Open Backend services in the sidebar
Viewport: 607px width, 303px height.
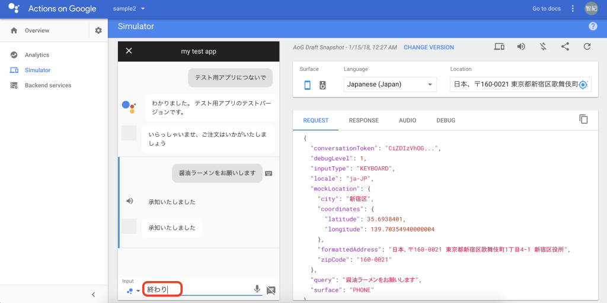(x=48, y=85)
